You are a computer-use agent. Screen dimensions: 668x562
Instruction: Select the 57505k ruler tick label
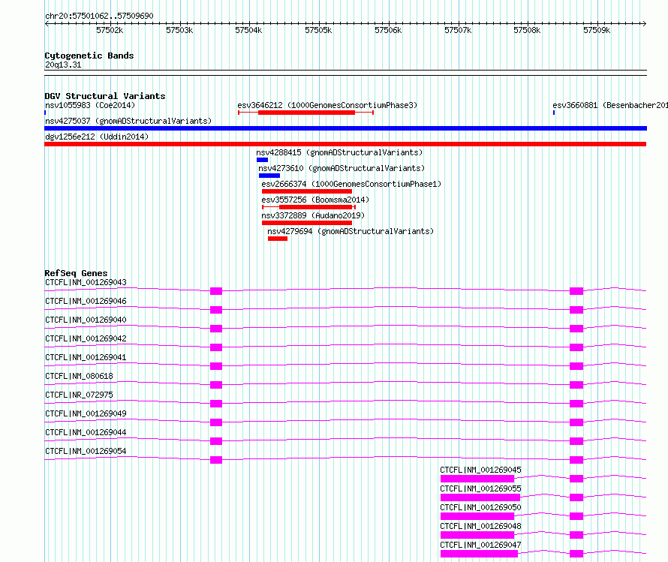[318, 30]
